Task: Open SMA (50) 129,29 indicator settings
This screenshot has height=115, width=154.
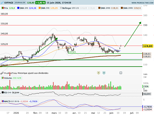Action: (x=48, y=8)
